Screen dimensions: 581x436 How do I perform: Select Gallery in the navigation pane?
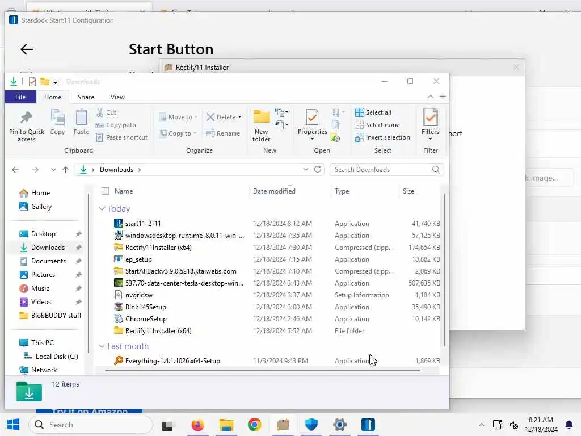pyautogui.click(x=41, y=207)
